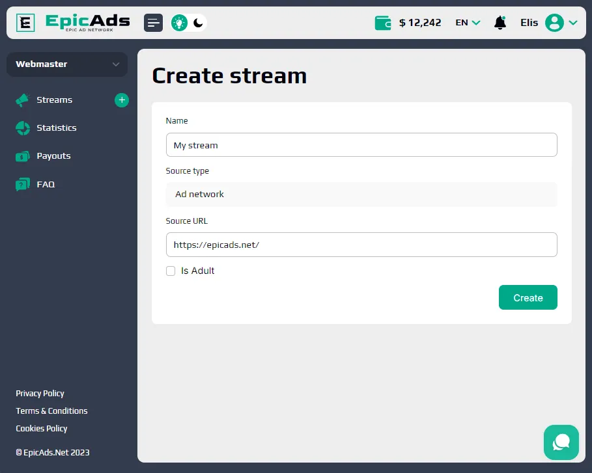Click the Payouts money icon

click(23, 155)
